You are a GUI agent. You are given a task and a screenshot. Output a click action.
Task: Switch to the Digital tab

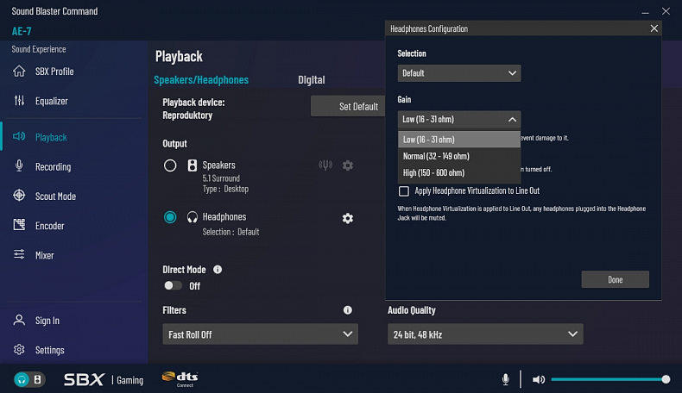coord(311,80)
